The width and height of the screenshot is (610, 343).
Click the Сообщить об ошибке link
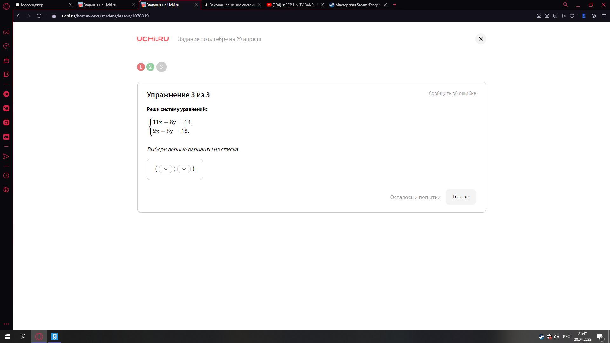coord(452,93)
